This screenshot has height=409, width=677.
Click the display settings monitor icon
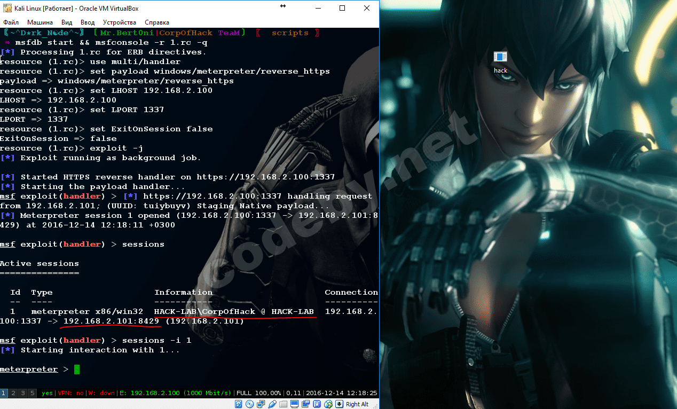click(x=295, y=404)
